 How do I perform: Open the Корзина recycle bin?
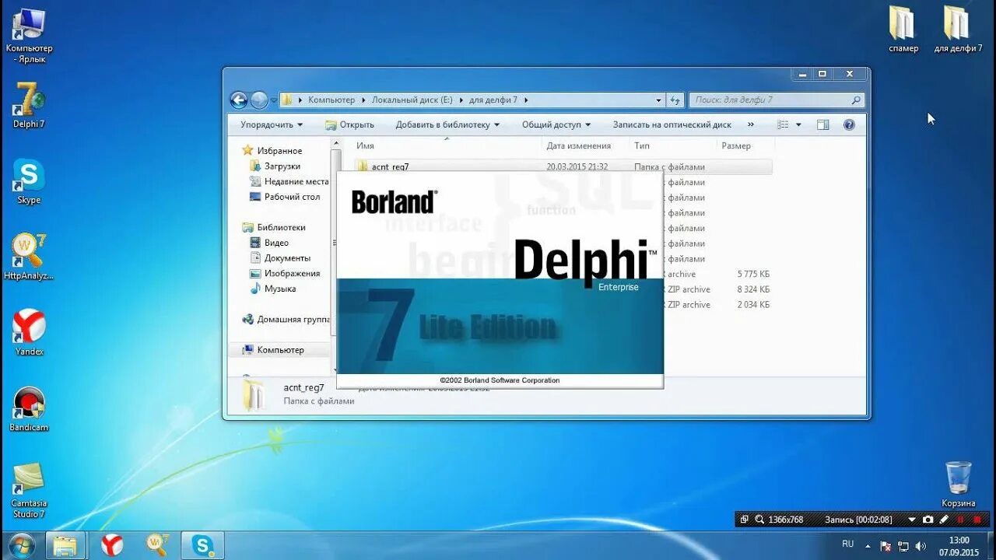[958, 484]
